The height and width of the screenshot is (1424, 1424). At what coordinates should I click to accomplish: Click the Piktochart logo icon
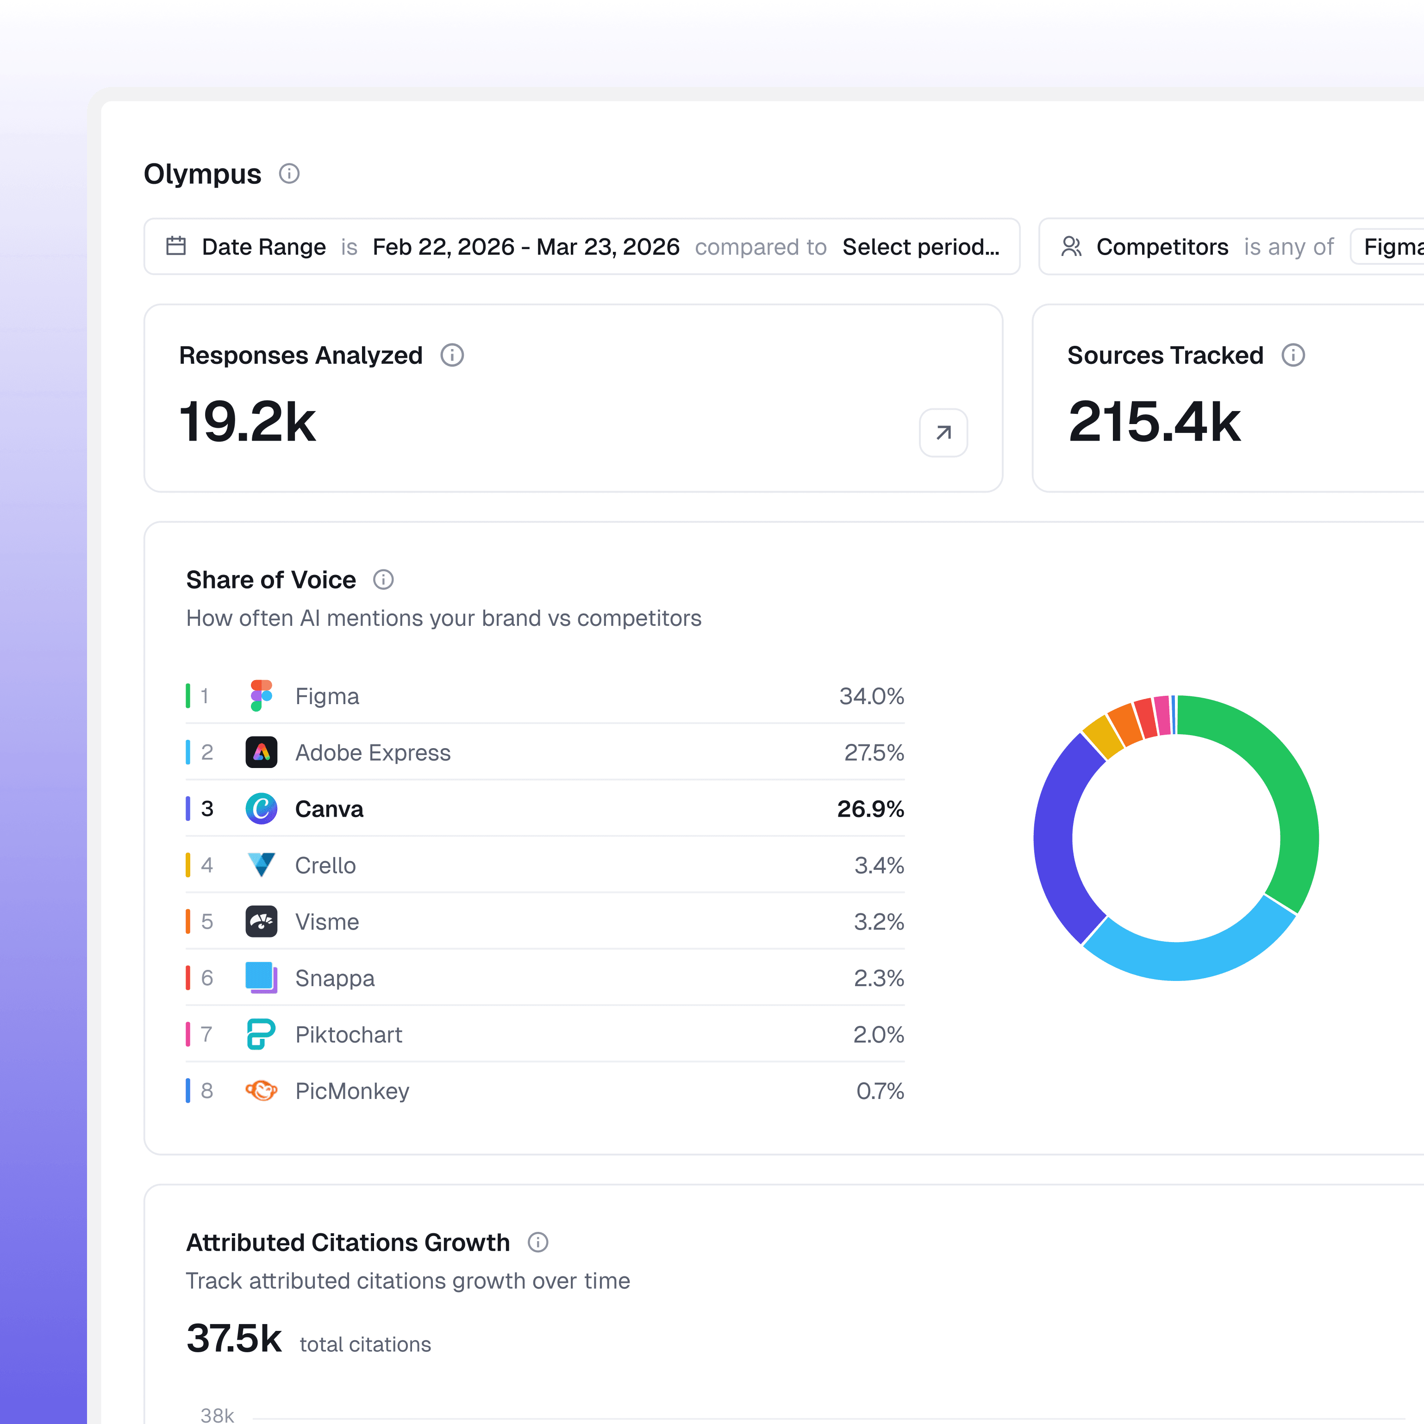(x=262, y=1034)
